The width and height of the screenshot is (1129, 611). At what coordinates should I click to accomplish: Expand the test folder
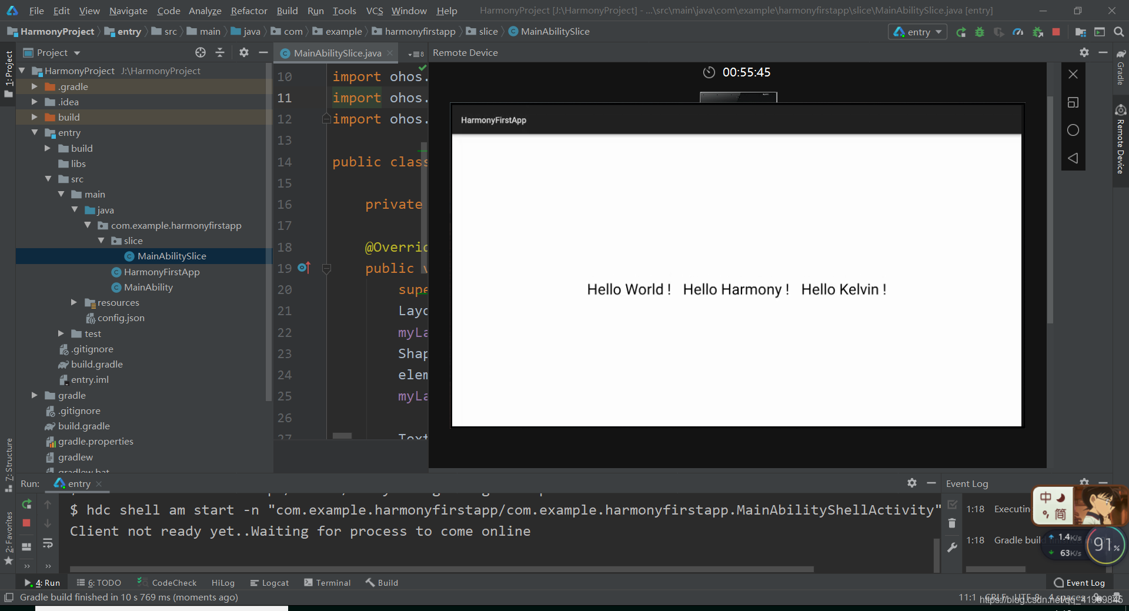(61, 333)
